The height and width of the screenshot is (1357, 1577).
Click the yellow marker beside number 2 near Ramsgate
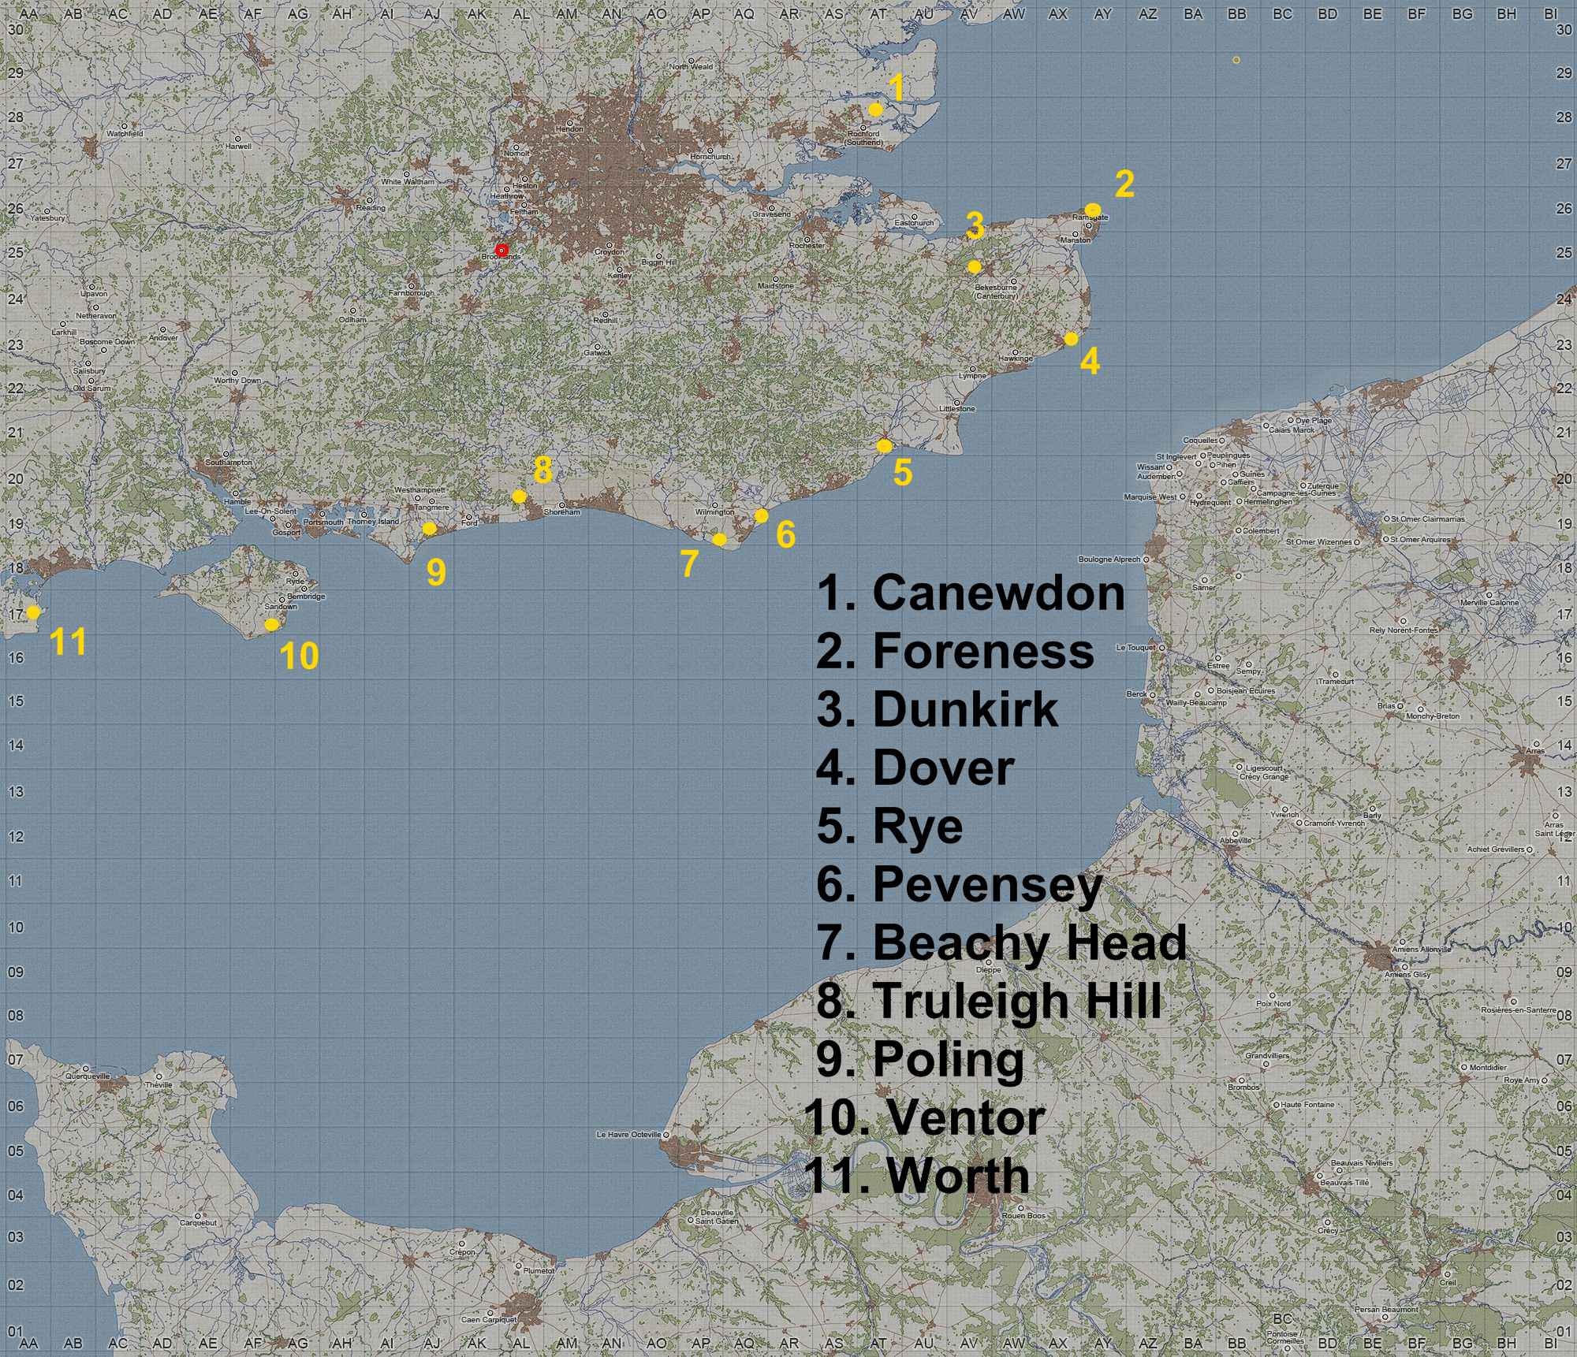pyautogui.click(x=1093, y=210)
